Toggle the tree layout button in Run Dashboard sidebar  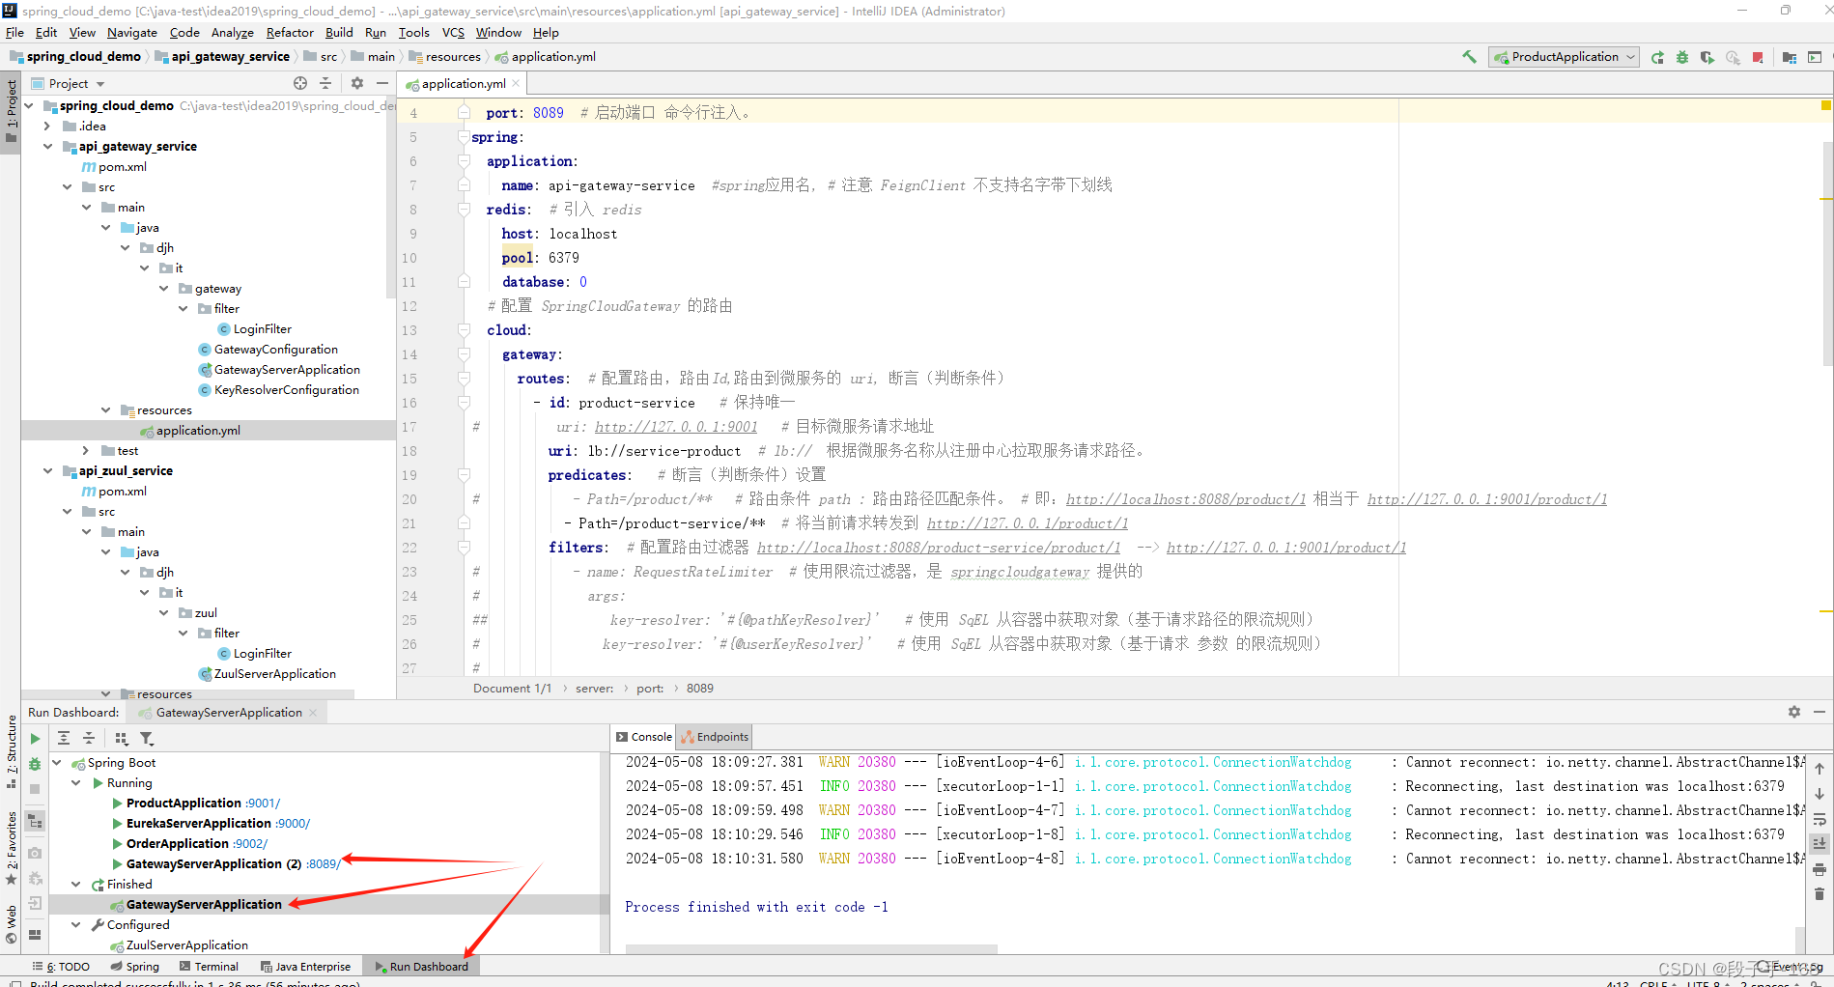pyautogui.click(x=35, y=822)
